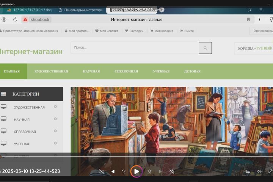The image size is (273, 182).
Task: Open the Деловая menu tab
Action: point(192,71)
